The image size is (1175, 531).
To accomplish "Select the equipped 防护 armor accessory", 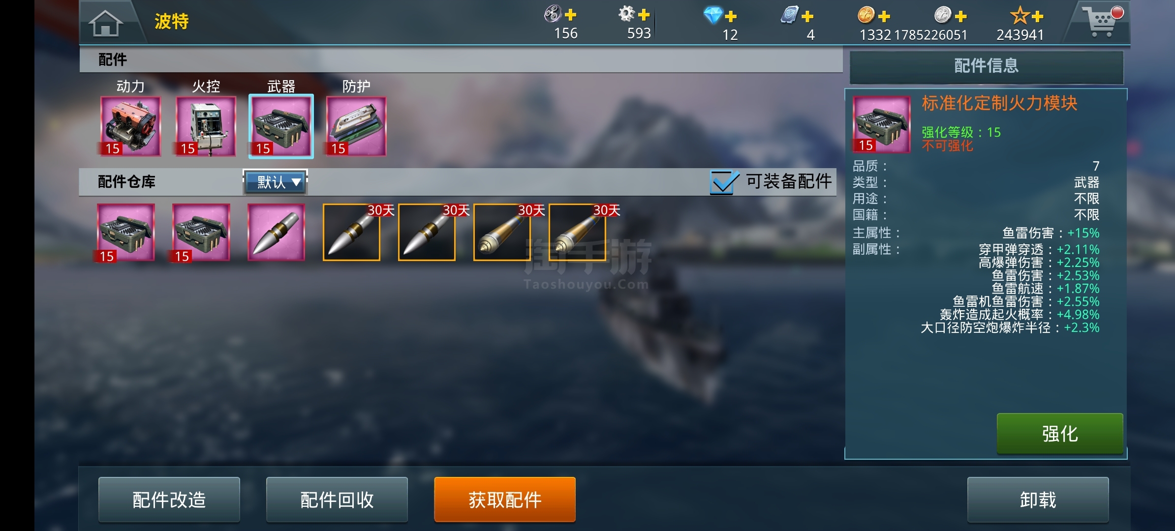I will point(356,126).
